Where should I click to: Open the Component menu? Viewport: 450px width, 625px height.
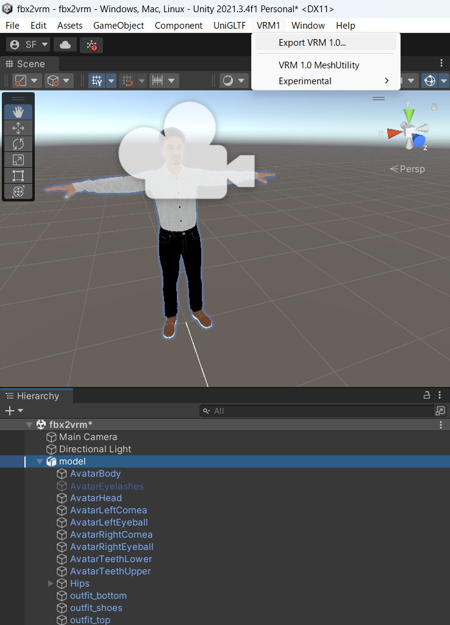179,26
